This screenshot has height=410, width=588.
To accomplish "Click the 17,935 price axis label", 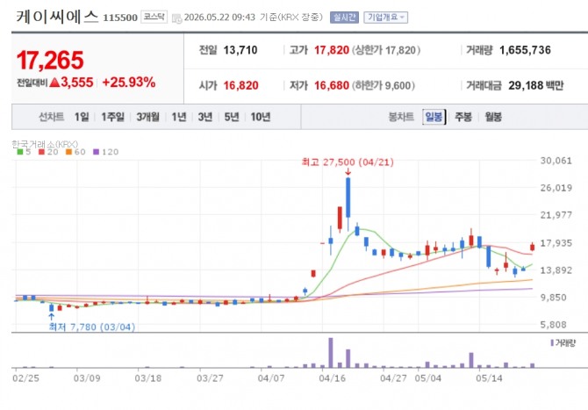I will point(556,243).
